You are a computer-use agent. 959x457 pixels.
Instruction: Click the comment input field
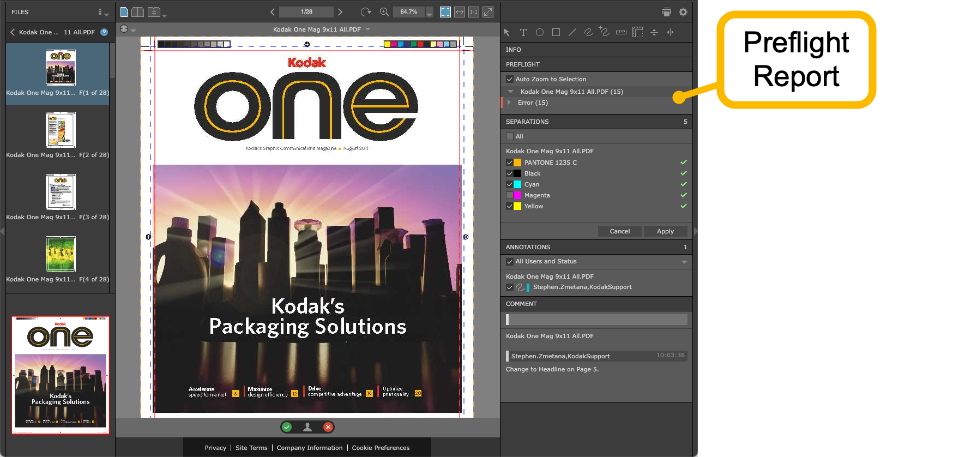pyautogui.click(x=596, y=320)
